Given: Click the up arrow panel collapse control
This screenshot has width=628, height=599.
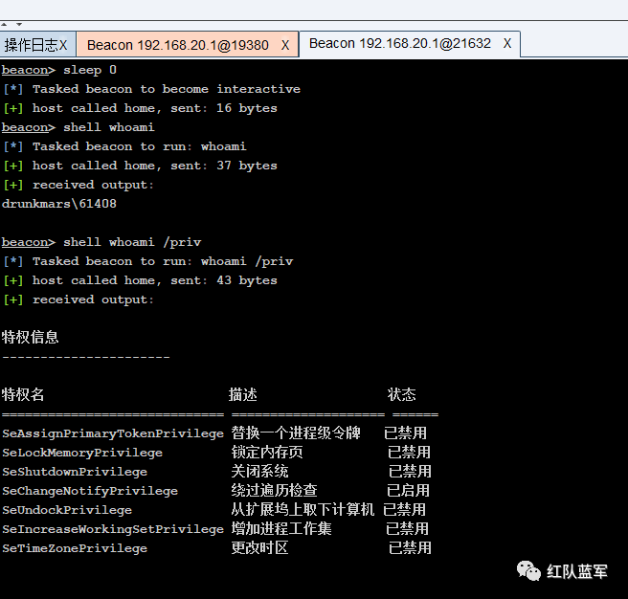Looking at the screenshot, I should (x=4, y=25).
